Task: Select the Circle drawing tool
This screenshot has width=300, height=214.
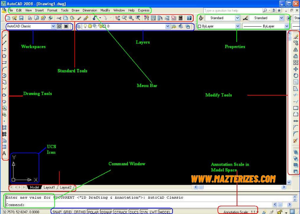Action: pyautogui.click(x=4, y=76)
